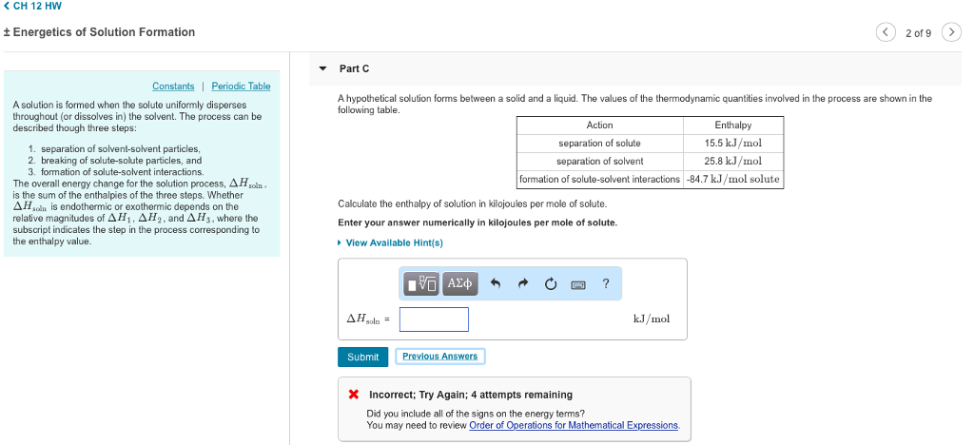Click the 'Action' column header
The width and height of the screenshot is (974, 445).
599,126
